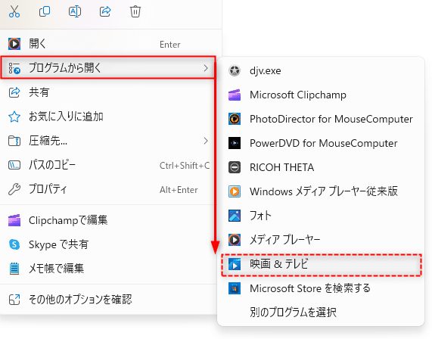Open その他のオプションを確認
Screen dimensions: 432x339
coord(108,300)
